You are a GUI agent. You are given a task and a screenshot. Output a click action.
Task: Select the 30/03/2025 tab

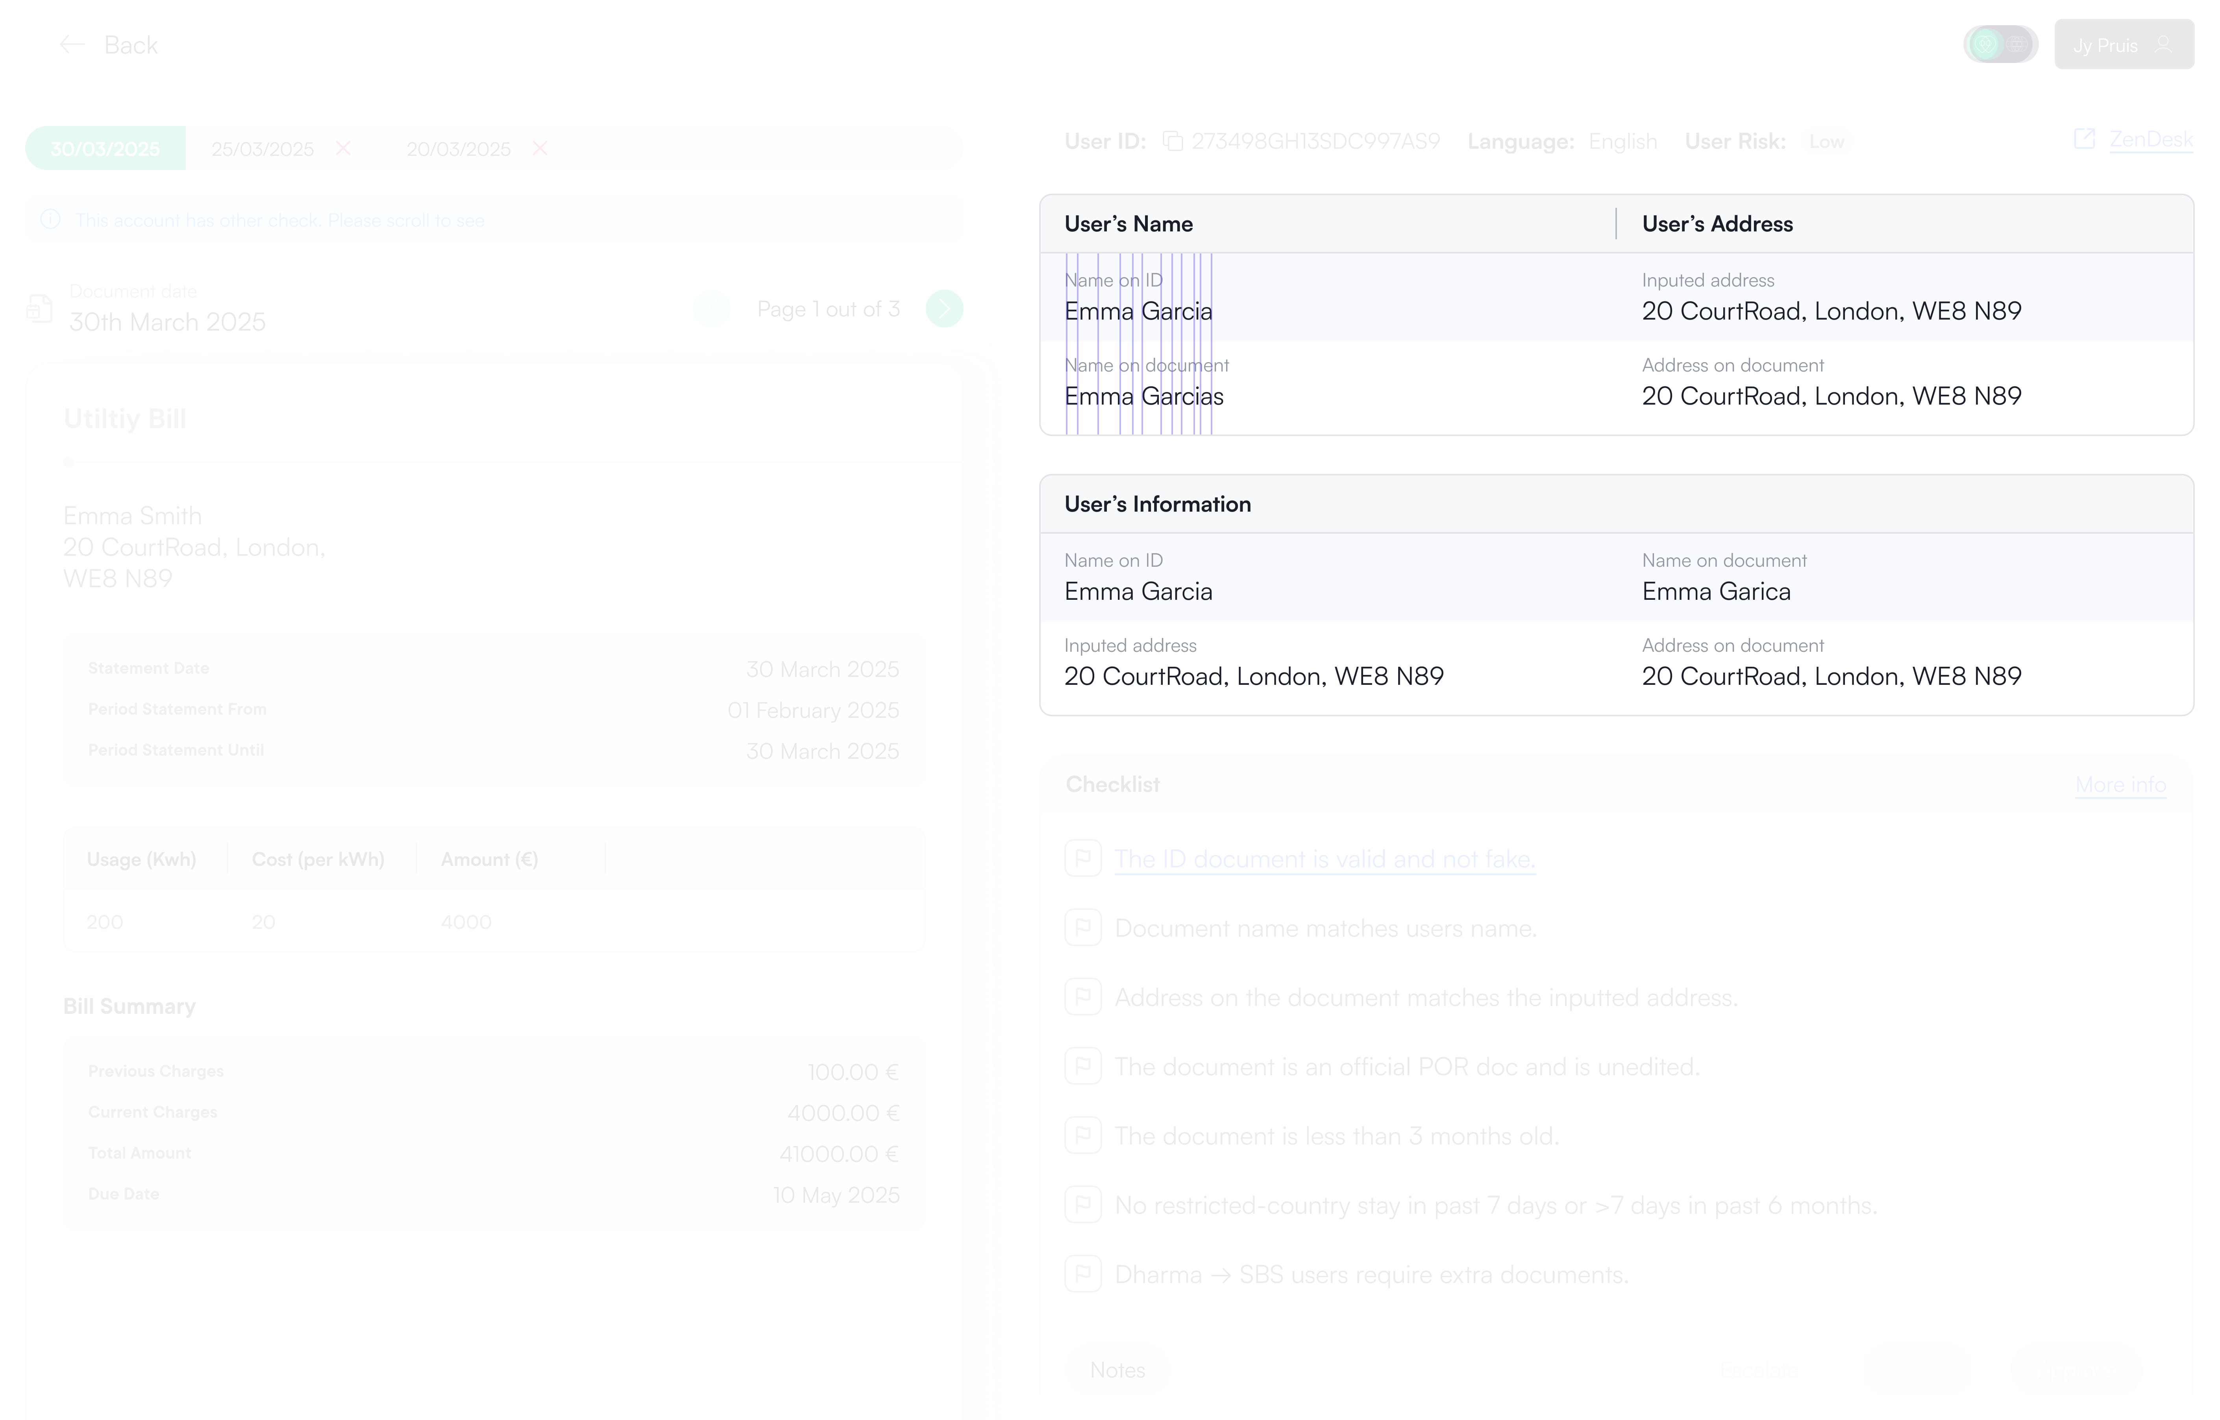[105, 148]
